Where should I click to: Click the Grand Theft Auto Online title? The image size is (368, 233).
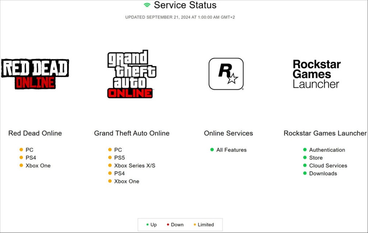[x=132, y=133]
